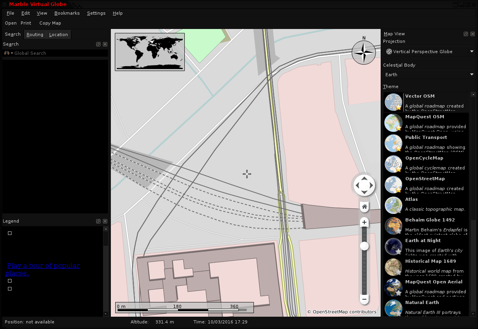Open the Settings menu
Image resolution: width=478 pixels, height=329 pixels.
click(x=96, y=13)
